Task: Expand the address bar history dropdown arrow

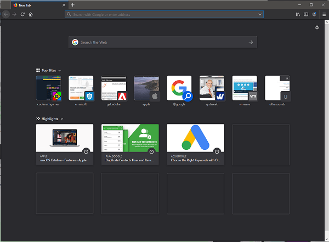Action: point(260,14)
